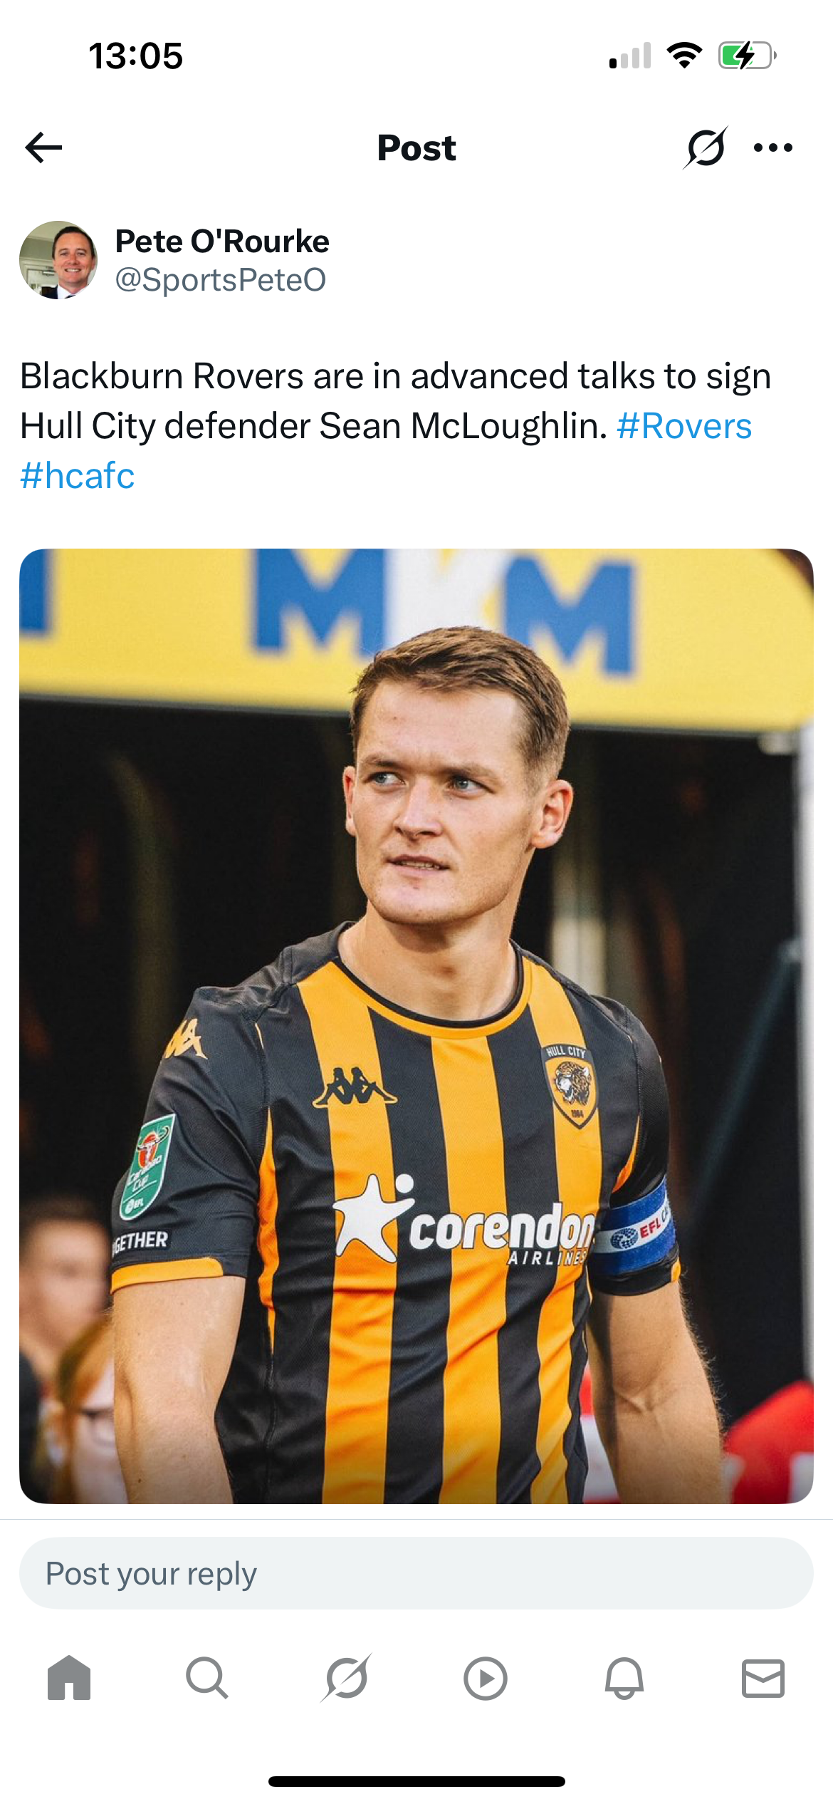Open the #Rovers hashtag
The height and width of the screenshot is (1804, 833).
(684, 426)
